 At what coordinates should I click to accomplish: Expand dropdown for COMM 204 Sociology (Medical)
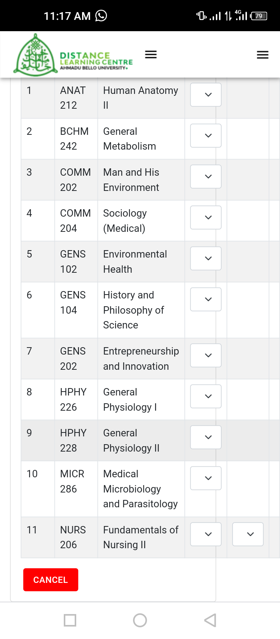[x=206, y=217]
